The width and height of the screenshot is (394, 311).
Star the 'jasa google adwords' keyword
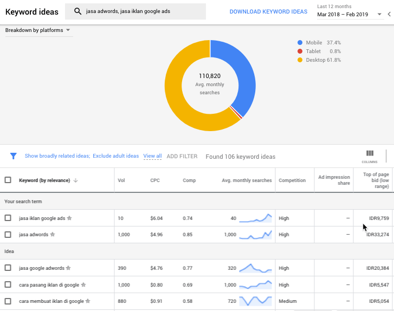pos(68,268)
